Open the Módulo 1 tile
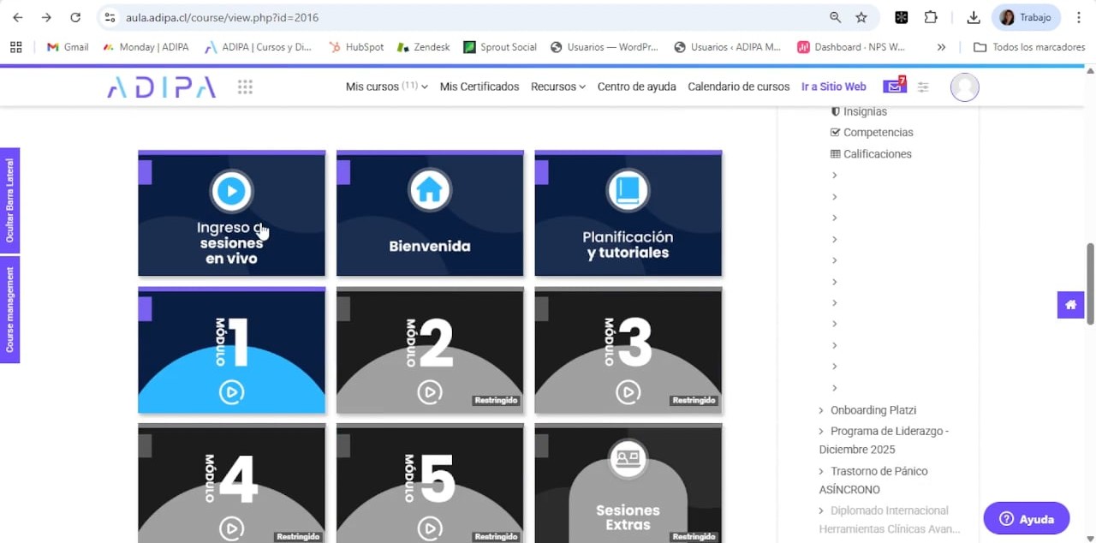The height and width of the screenshot is (543, 1096). 231,350
